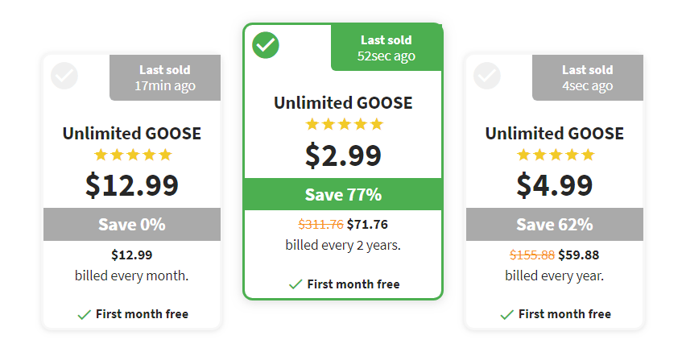682x348 pixels.
Task: Click the Last sold 17min ago badge
Action: (x=165, y=78)
